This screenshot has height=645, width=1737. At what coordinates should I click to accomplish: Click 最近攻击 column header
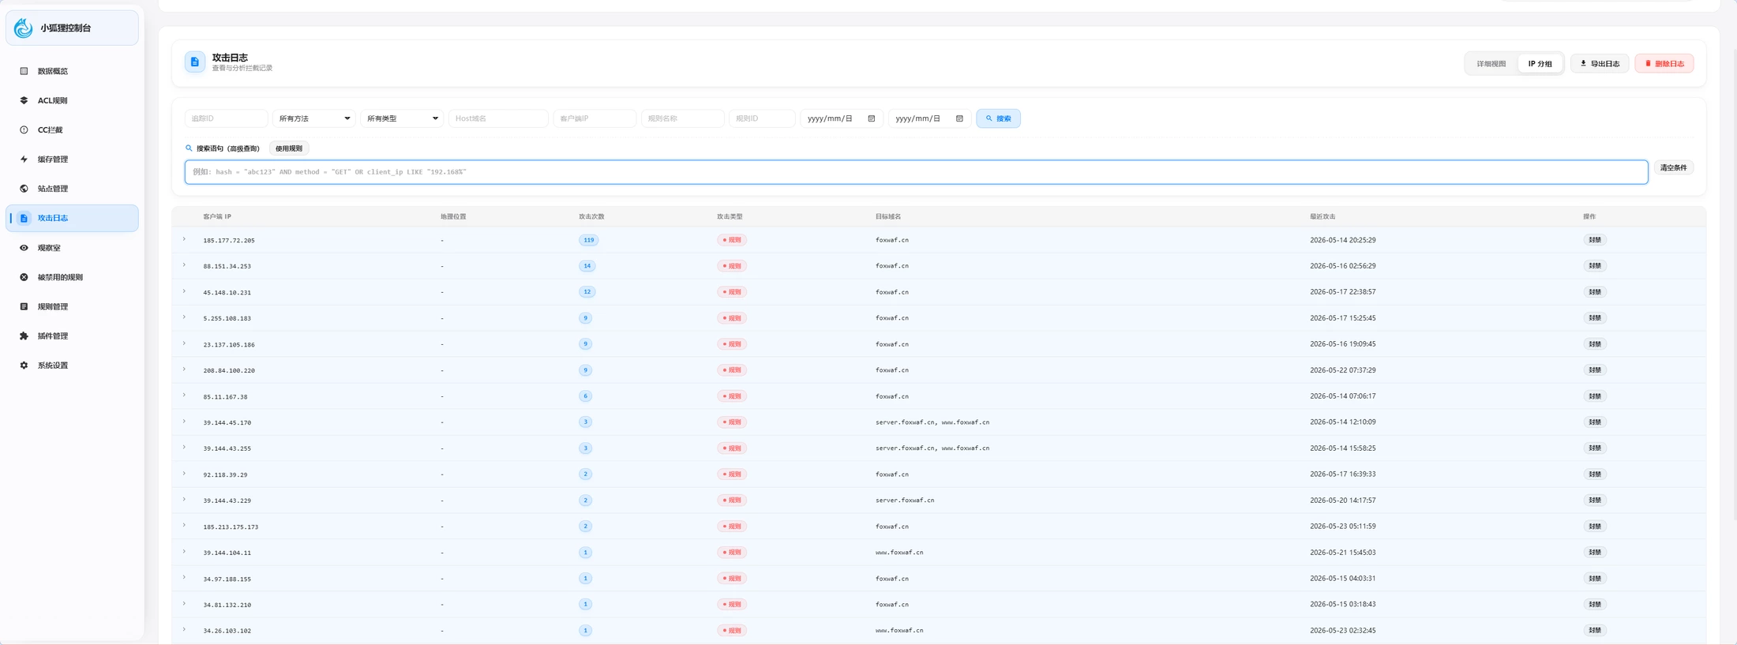click(x=1322, y=216)
